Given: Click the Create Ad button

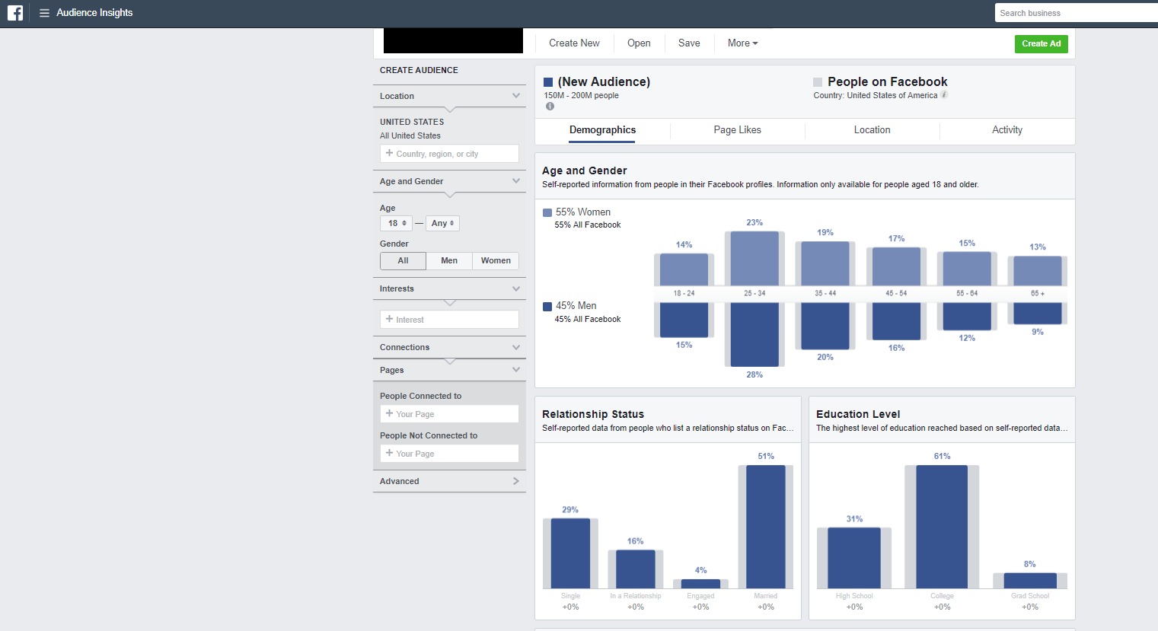Looking at the screenshot, I should pos(1041,43).
